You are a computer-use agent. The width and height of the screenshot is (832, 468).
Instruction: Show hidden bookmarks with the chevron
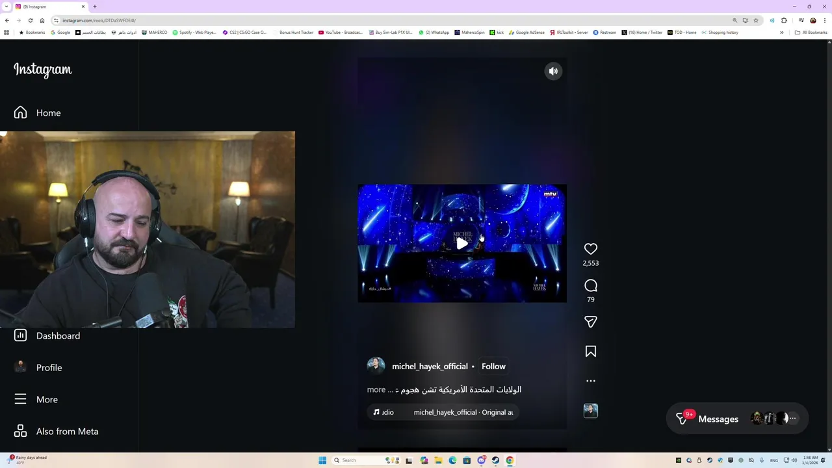click(782, 32)
